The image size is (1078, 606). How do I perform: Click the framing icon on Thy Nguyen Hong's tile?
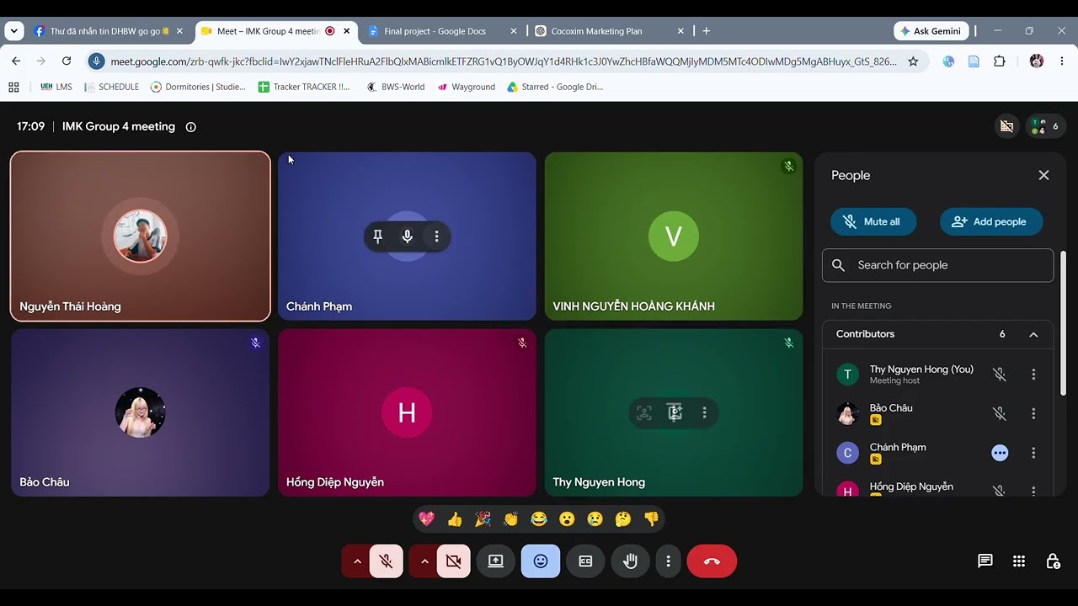tap(644, 412)
